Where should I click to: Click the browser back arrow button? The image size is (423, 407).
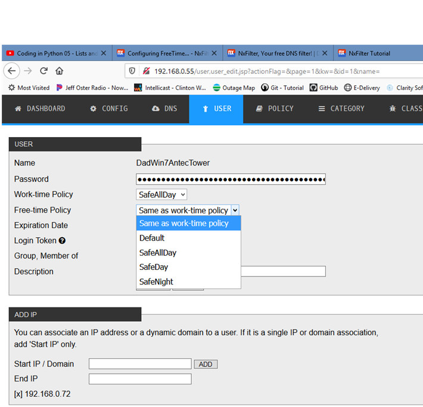[11, 71]
